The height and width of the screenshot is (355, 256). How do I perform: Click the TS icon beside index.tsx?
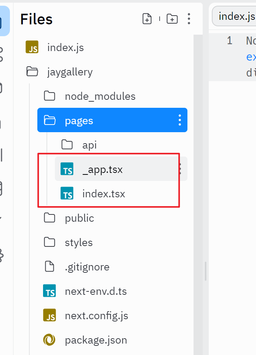(x=67, y=193)
